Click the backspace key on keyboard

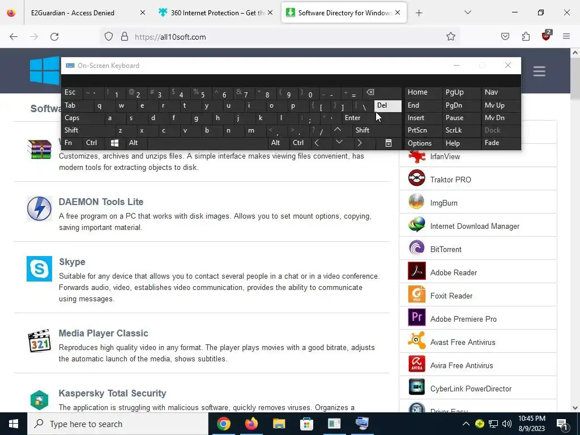pos(382,92)
